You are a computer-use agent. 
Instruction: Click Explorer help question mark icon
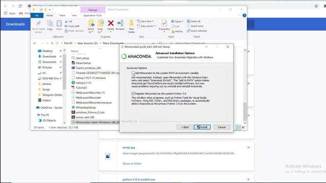244,15
